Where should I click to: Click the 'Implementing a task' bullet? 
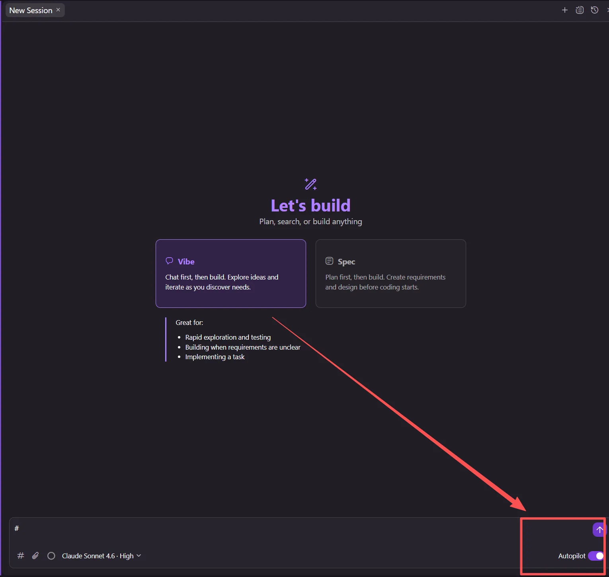[x=215, y=357]
